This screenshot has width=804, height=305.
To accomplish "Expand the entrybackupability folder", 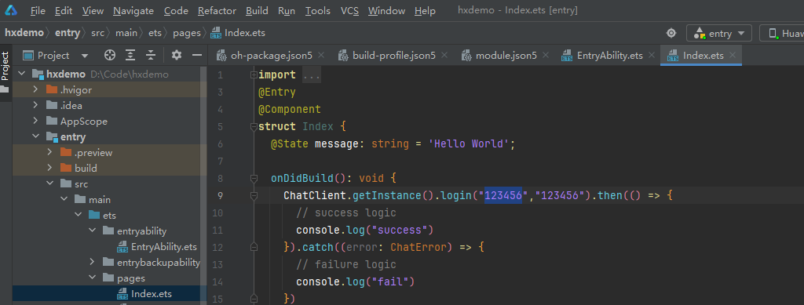I will (x=93, y=263).
